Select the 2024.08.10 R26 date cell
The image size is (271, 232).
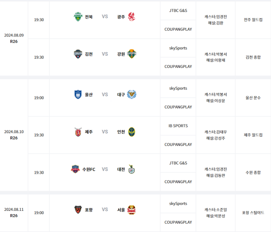pos(14,135)
